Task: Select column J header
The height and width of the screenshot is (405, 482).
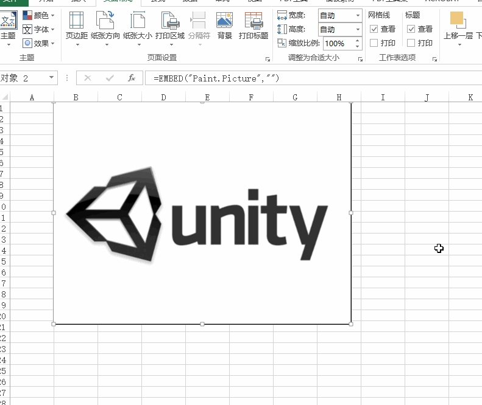Action: click(427, 97)
